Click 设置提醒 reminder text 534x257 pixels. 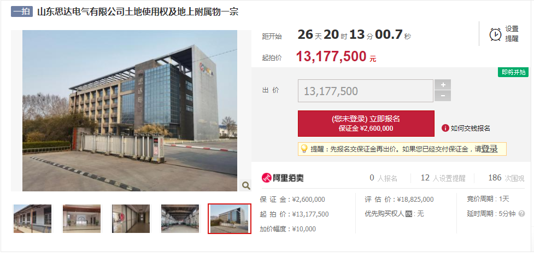pyautogui.click(x=512, y=34)
